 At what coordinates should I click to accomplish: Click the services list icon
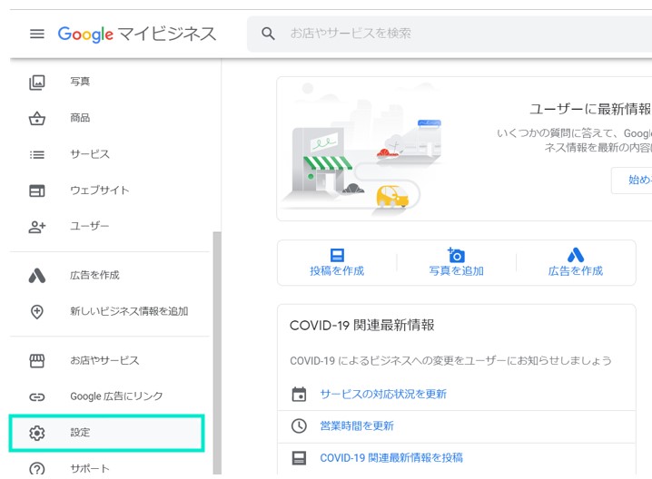[37, 154]
